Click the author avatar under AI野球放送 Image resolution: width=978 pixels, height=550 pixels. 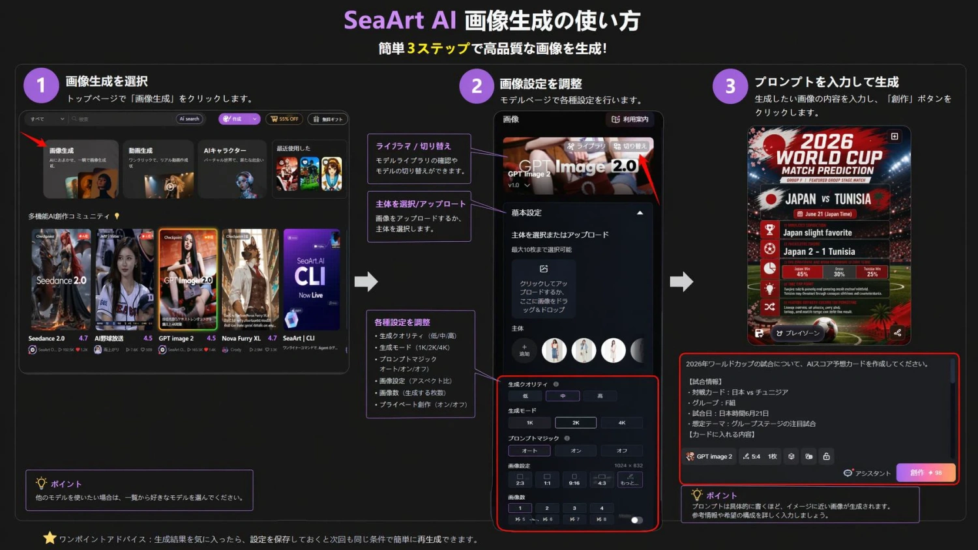click(x=98, y=350)
